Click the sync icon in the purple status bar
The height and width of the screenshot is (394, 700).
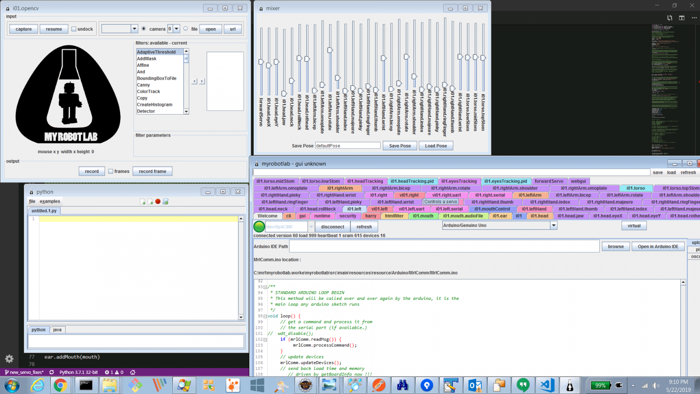point(52,372)
